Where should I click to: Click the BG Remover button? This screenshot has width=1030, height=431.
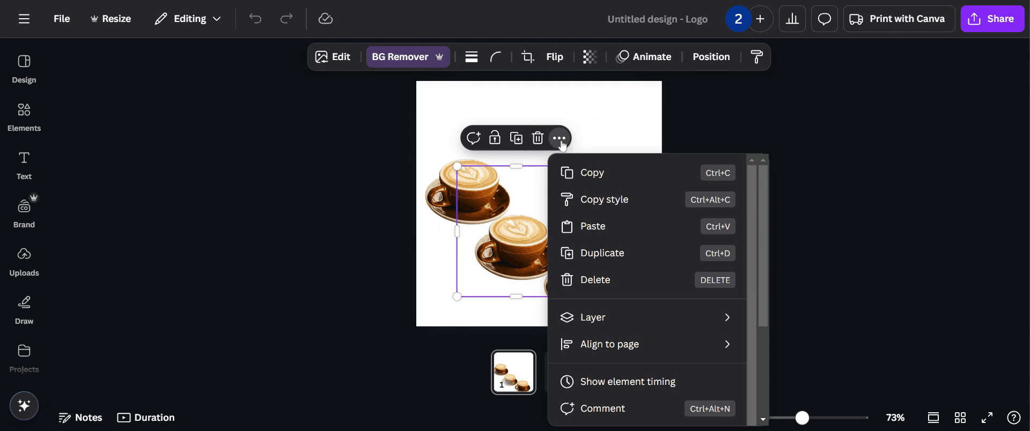coord(408,57)
